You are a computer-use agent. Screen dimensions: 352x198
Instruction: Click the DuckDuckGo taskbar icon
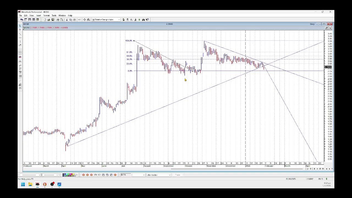(x=45, y=184)
